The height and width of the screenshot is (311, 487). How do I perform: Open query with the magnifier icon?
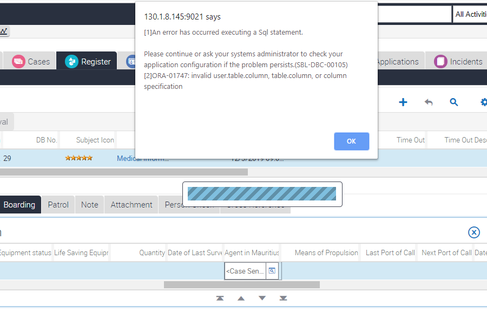454,102
